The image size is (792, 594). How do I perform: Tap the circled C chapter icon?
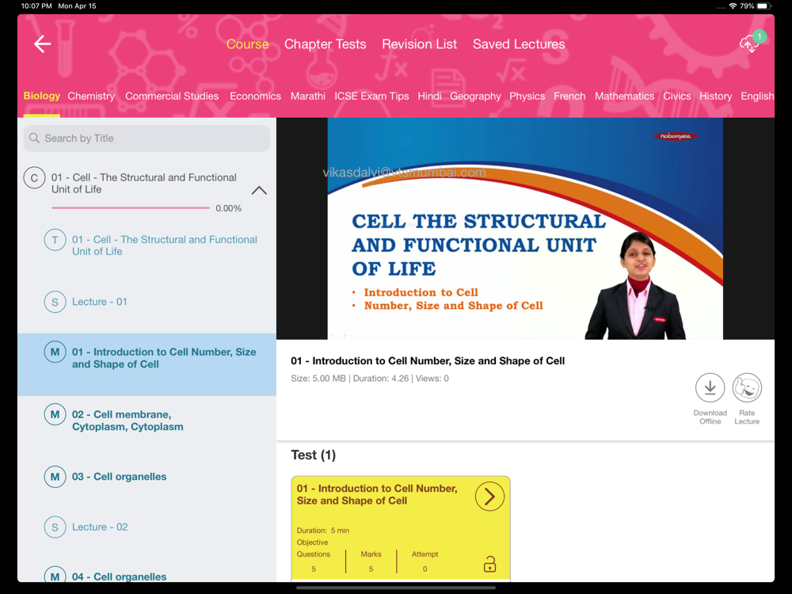click(x=34, y=178)
